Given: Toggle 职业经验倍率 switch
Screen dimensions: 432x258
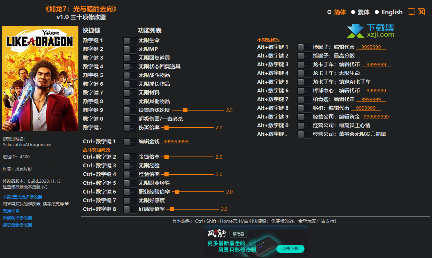Looking at the screenshot, I should coord(130,192).
